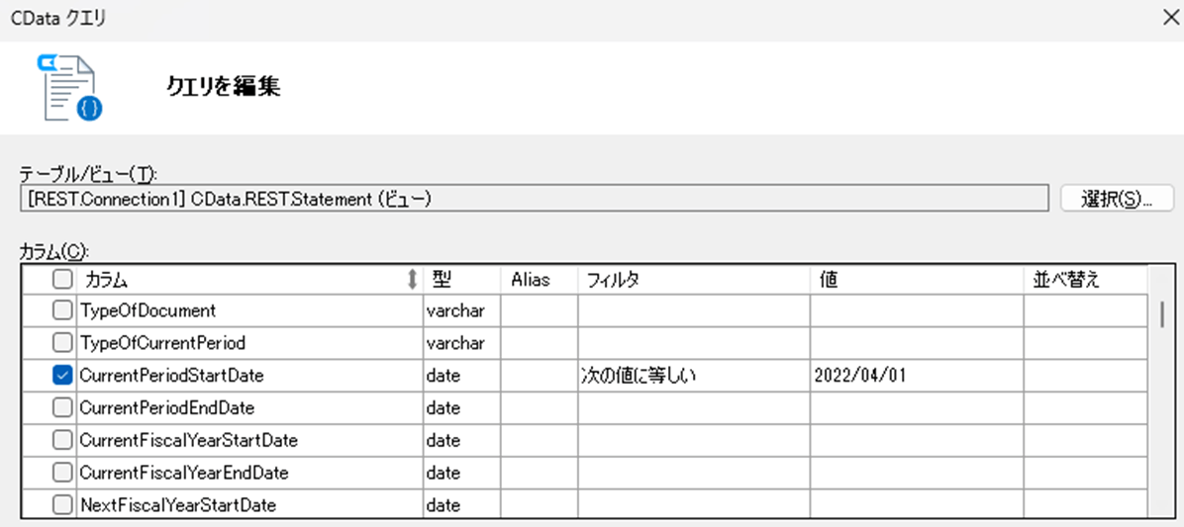Select the CurrentFiscalYearEndDate column name

184,473
